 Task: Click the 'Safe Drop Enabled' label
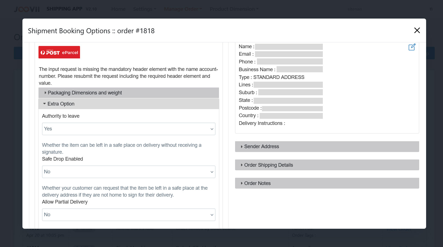63,159
